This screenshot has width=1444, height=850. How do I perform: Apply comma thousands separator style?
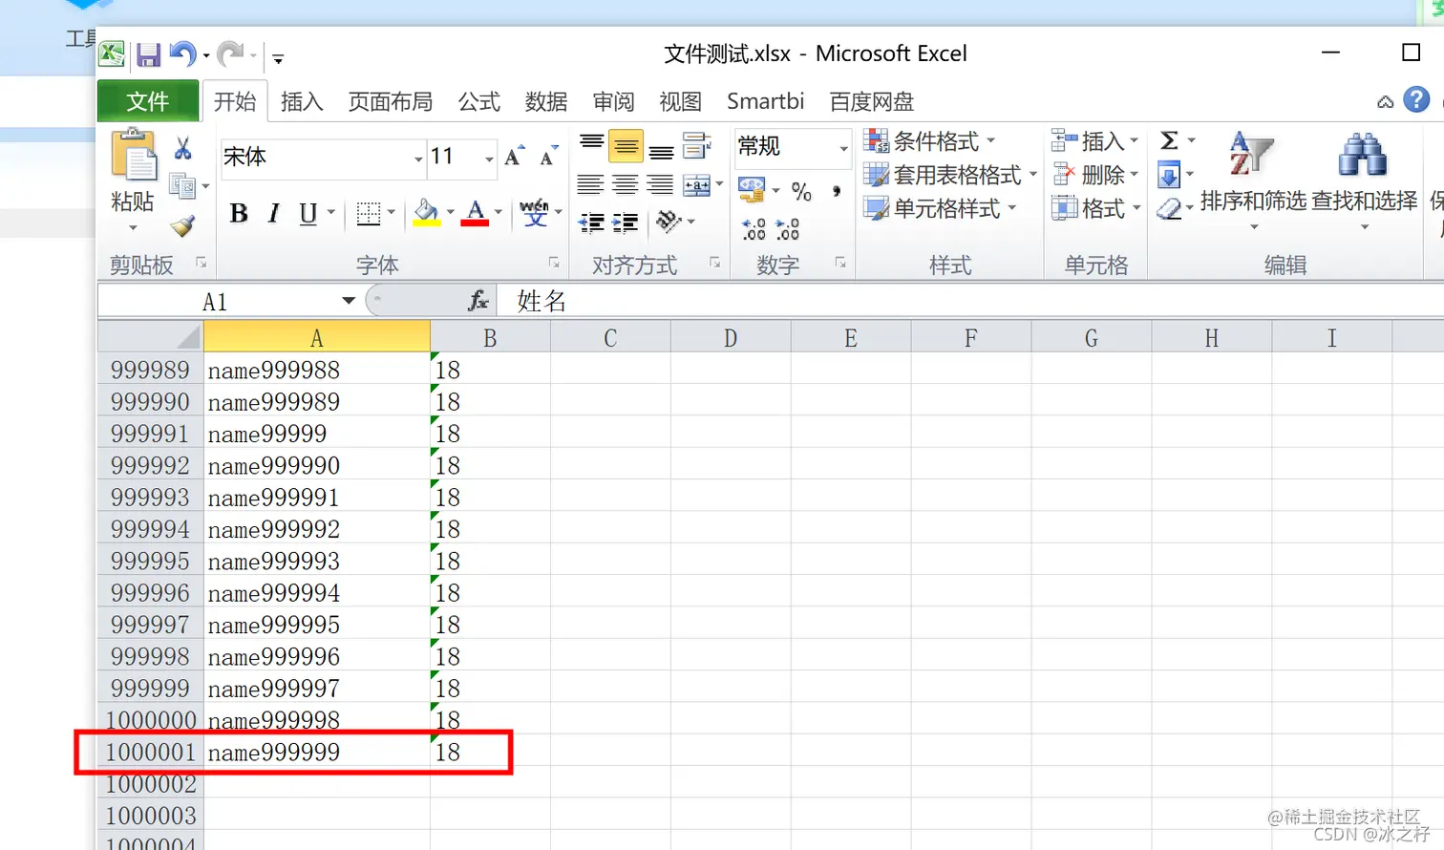[837, 191]
